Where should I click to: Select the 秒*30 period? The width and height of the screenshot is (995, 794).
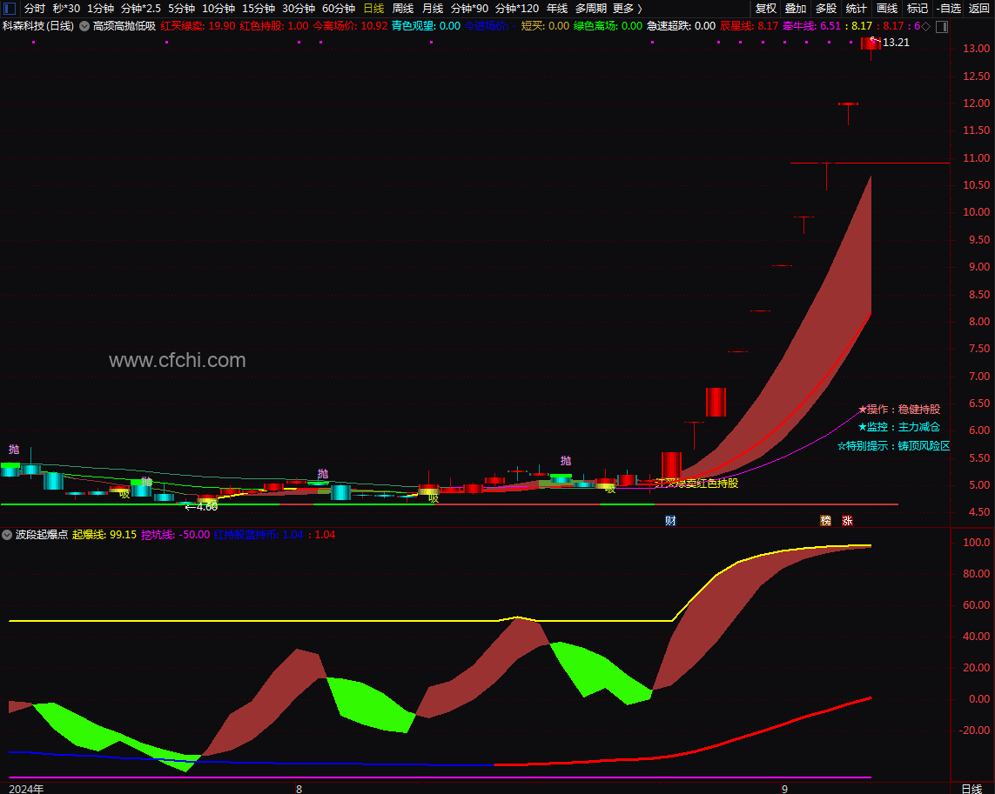point(66,8)
